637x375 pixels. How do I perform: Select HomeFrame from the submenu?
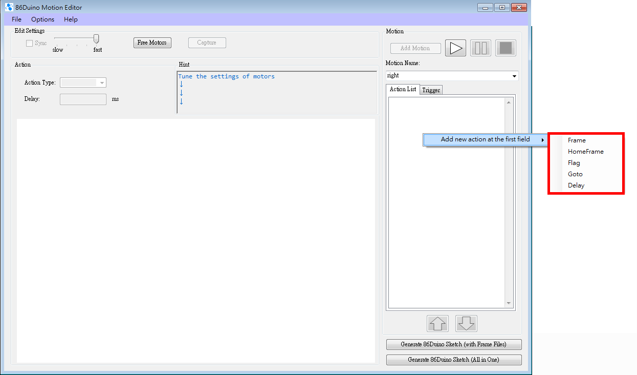click(x=586, y=152)
